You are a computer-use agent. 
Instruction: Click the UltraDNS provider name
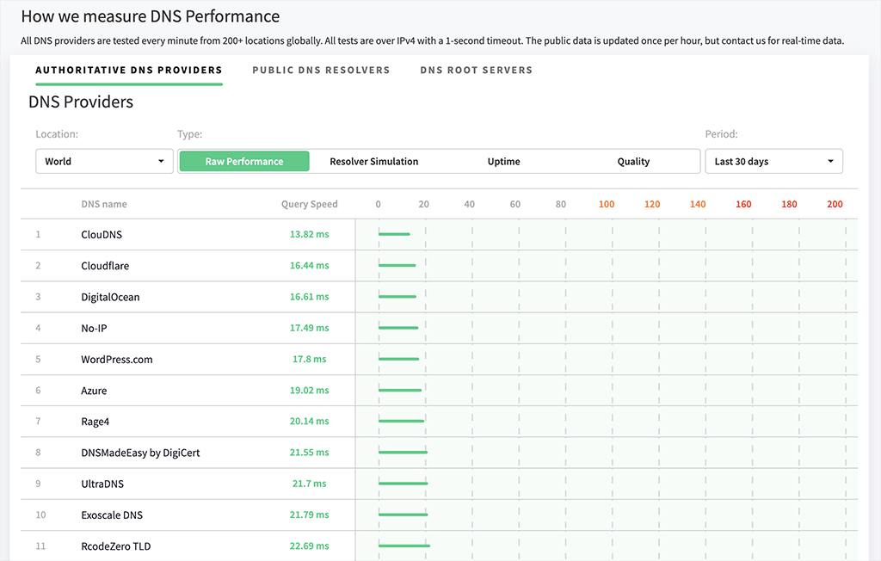click(x=102, y=484)
